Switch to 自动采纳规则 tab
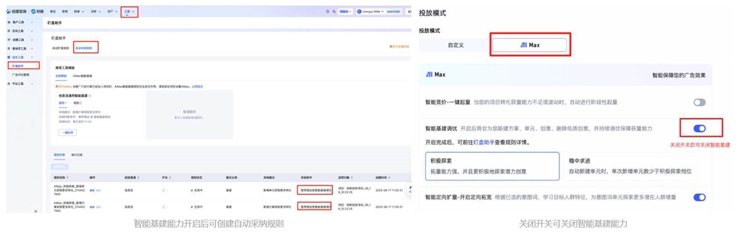 coord(84,48)
